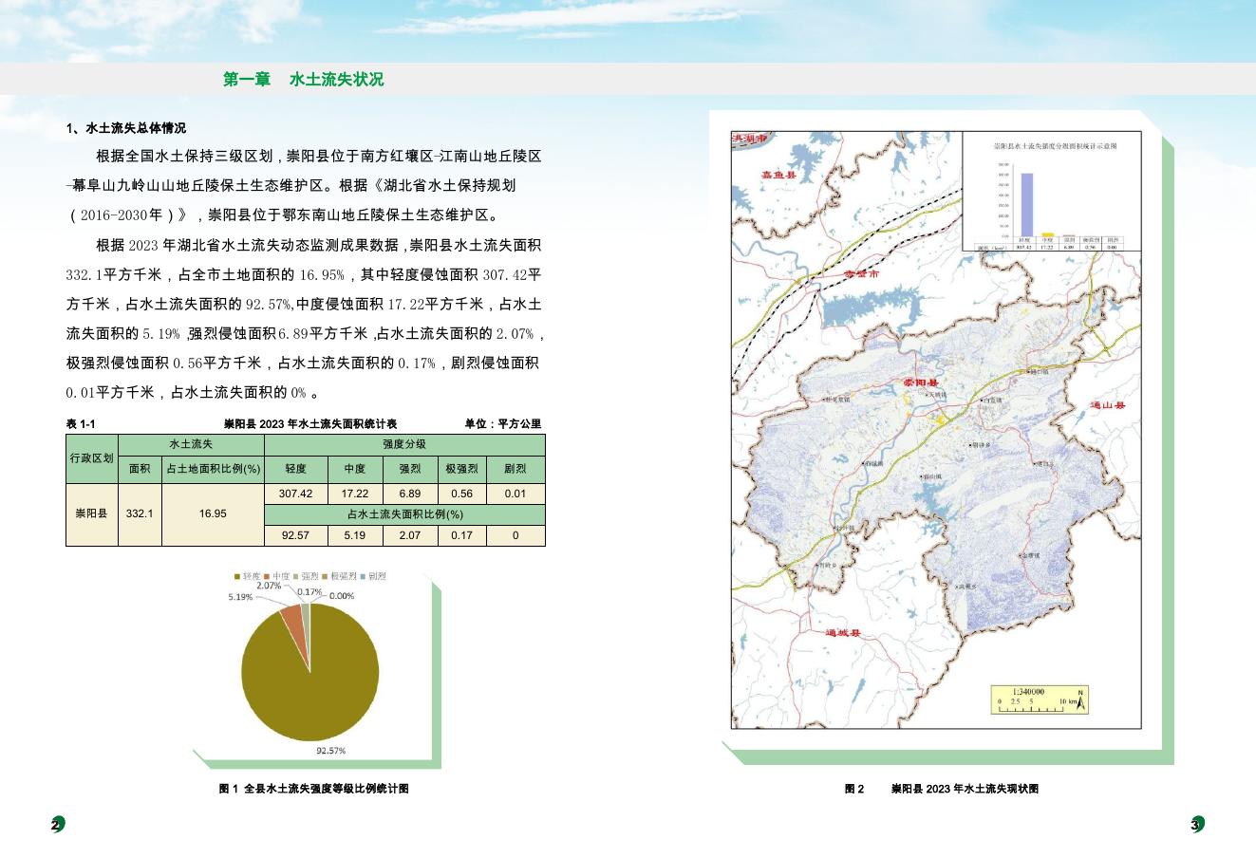Click the 强度分级 table header cell
Viewport: 1256px width, 858px height.
pyautogui.click(x=404, y=444)
